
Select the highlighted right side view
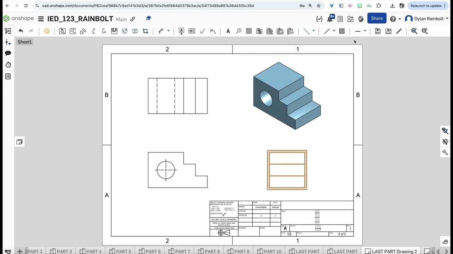287,170
